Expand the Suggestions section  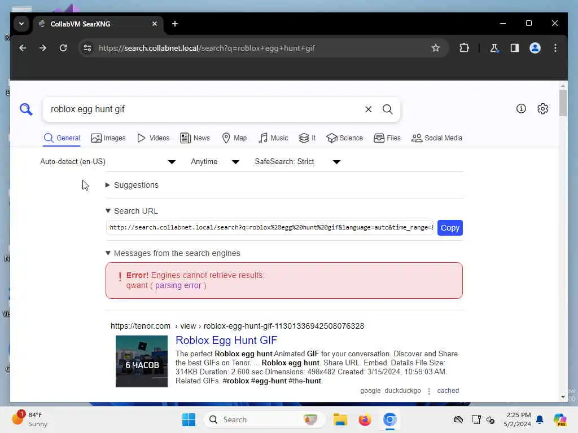[x=132, y=185]
